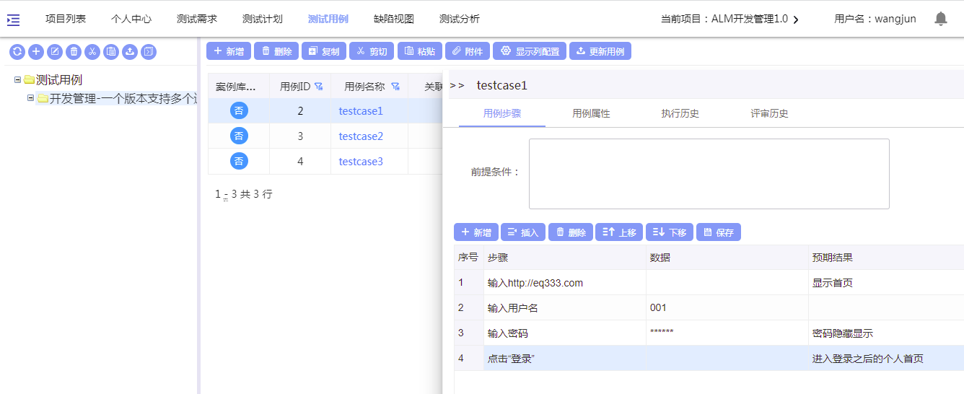The height and width of the screenshot is (394, 964).
Task: Click the scissors cut icon in tree toolbar
Action: coord(92,51)
